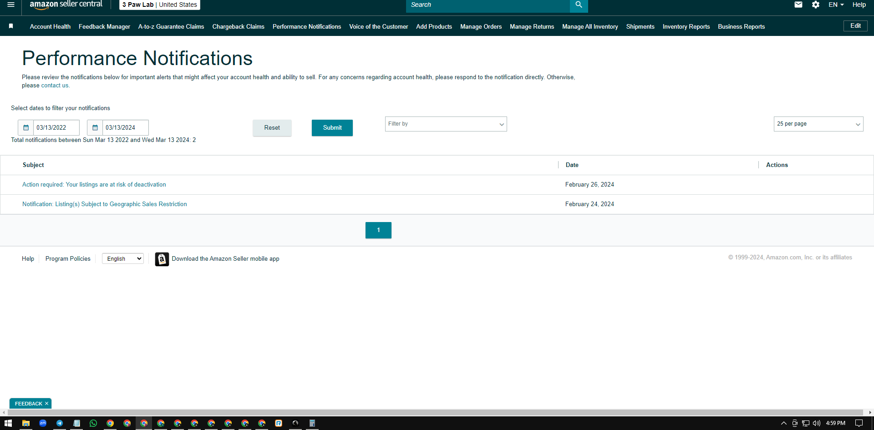Image resolution: width=874 pixels, height=430 pixels.
Task: Click the contact us link
Action: 55,86
